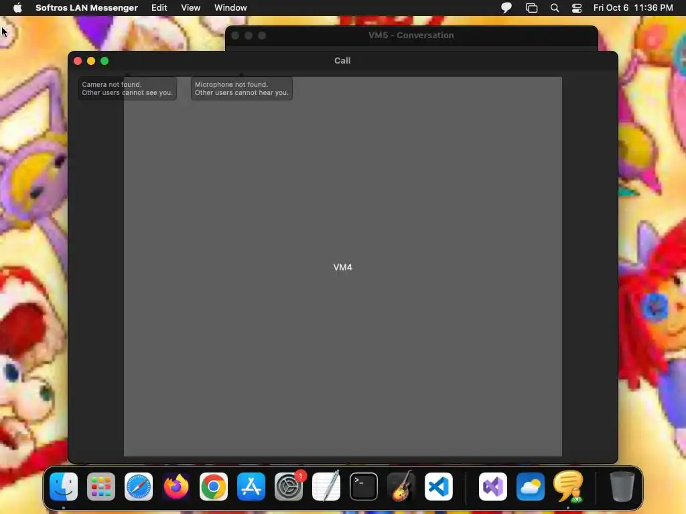Open the Trash from the Dock
686x514 pixels.
coord(622,486)
